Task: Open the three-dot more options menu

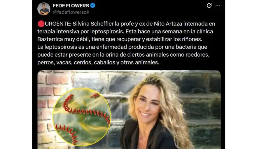Action: click(218, 6)
